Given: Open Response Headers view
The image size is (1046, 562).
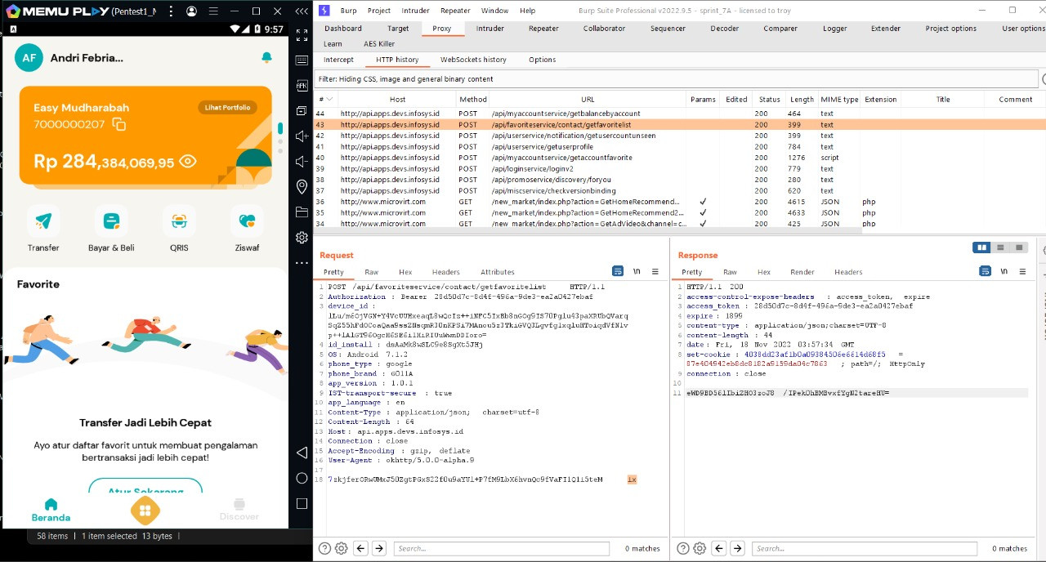Looking at the screenshot, I should point(848,272).
